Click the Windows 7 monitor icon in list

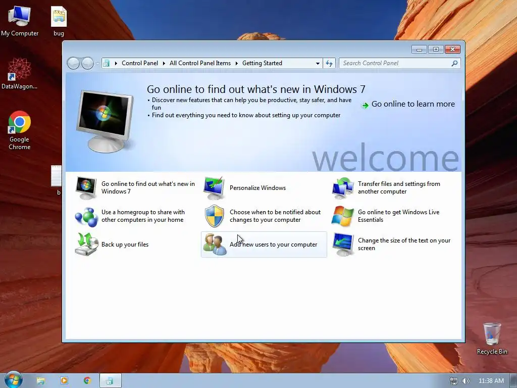[x=86, y=188]
